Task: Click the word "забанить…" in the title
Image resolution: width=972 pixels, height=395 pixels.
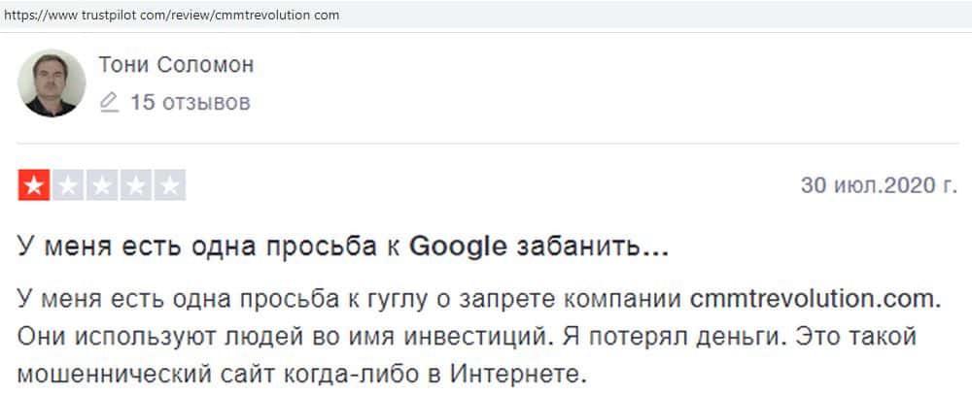Action: pos(591,247)
